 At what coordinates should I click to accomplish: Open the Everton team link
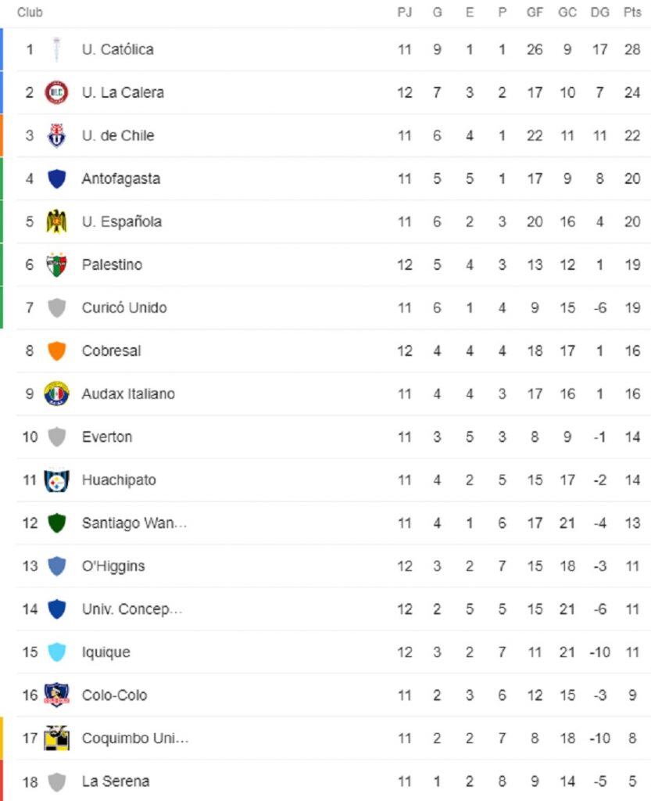tap(106, 436)
